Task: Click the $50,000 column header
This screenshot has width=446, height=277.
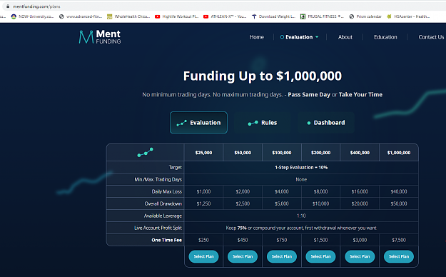Action: tap(243, 153)
